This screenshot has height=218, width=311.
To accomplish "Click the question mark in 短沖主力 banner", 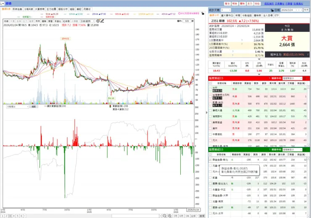I will 308,54.
